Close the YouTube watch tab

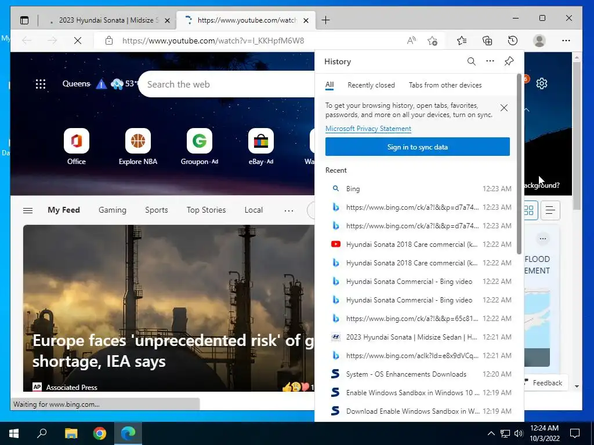(306, 20)
